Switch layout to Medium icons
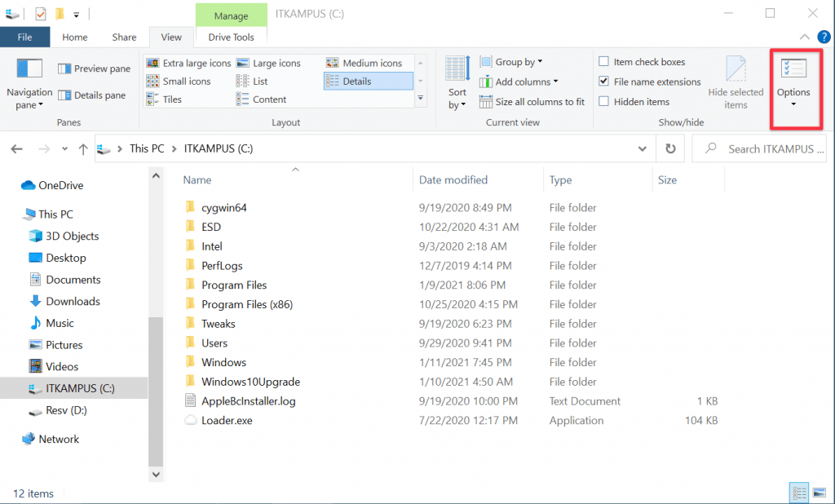835x504 pixels. click(x=364, y=63)
